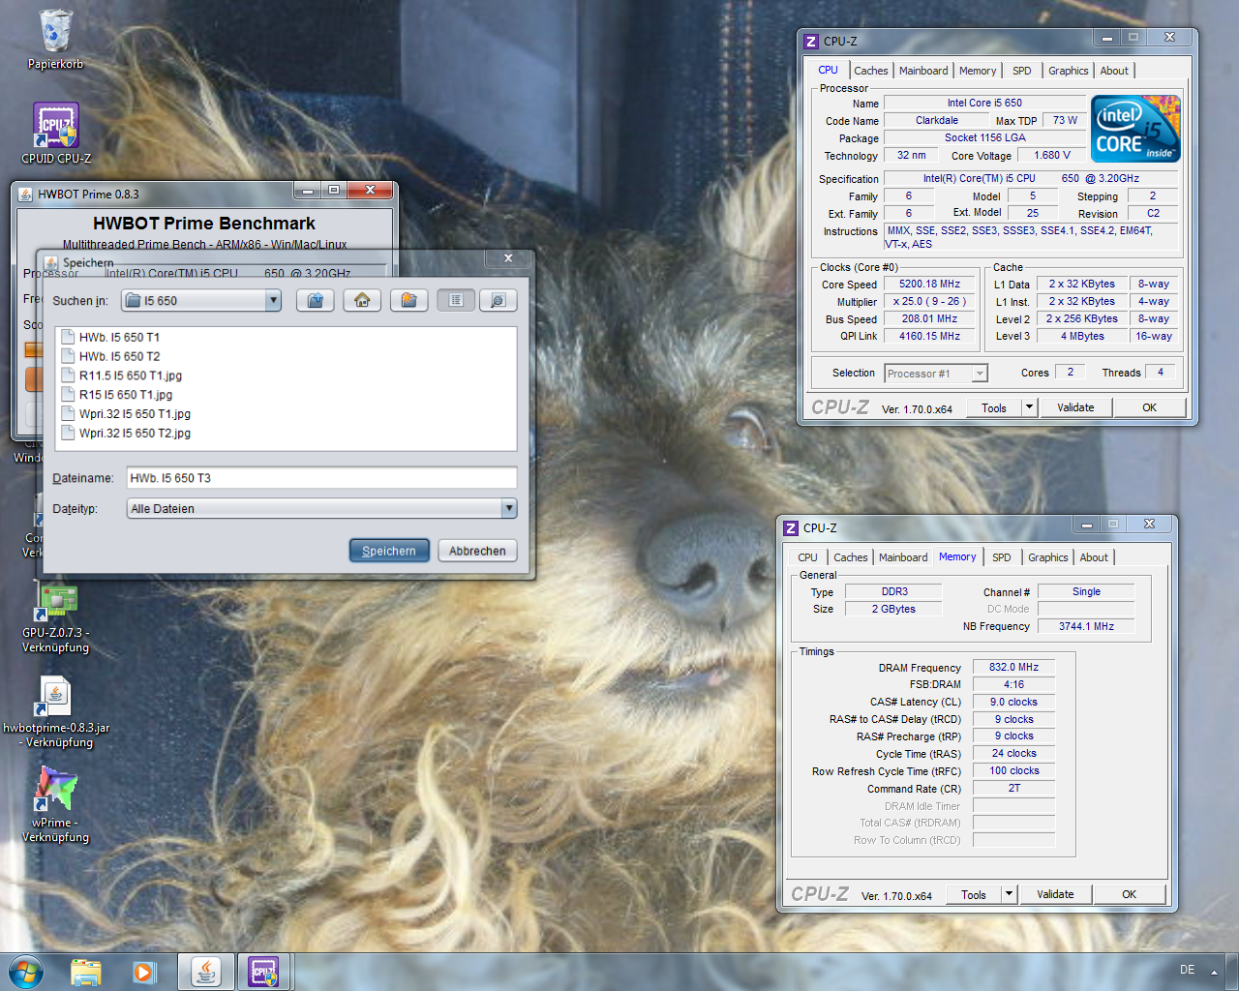
Task: Click Abbrechen to cancel saving
Action: point(477,551)
